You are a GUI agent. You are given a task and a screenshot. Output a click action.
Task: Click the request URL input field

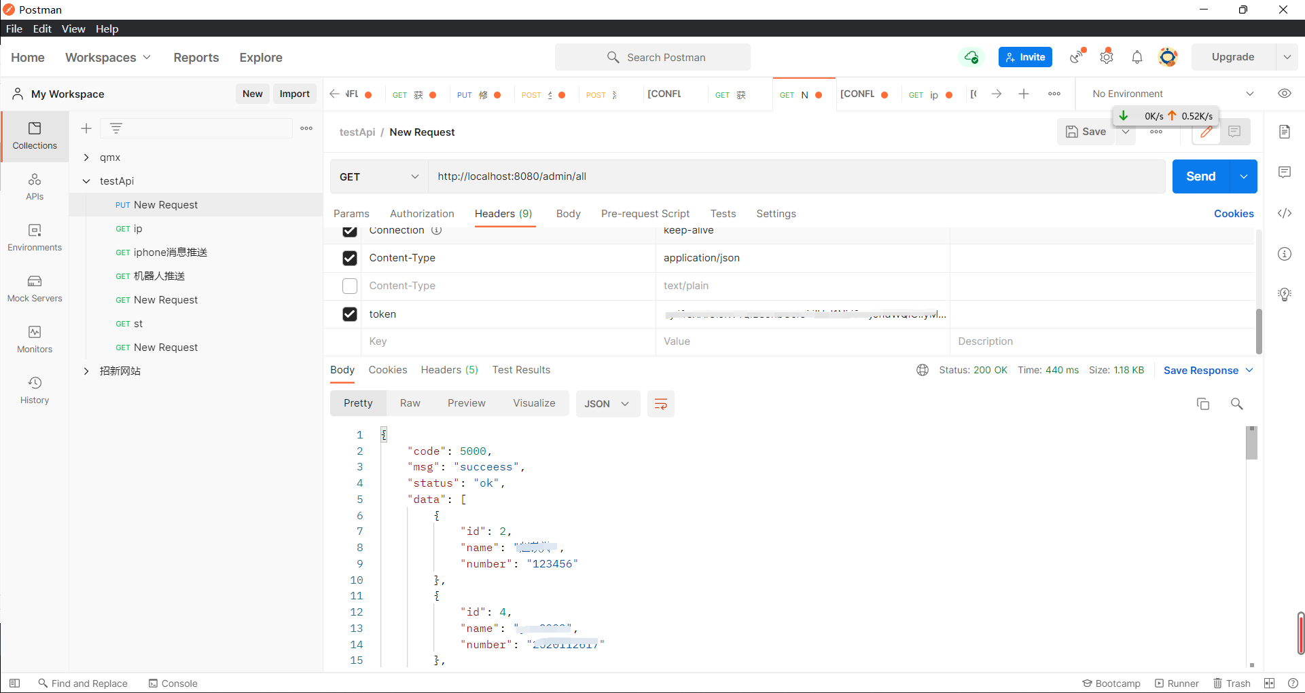(x=795, y=176)
